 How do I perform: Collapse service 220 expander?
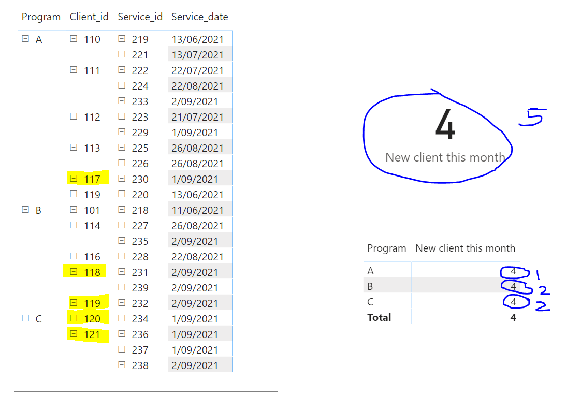pyautogui.click(x=122, y=194)
